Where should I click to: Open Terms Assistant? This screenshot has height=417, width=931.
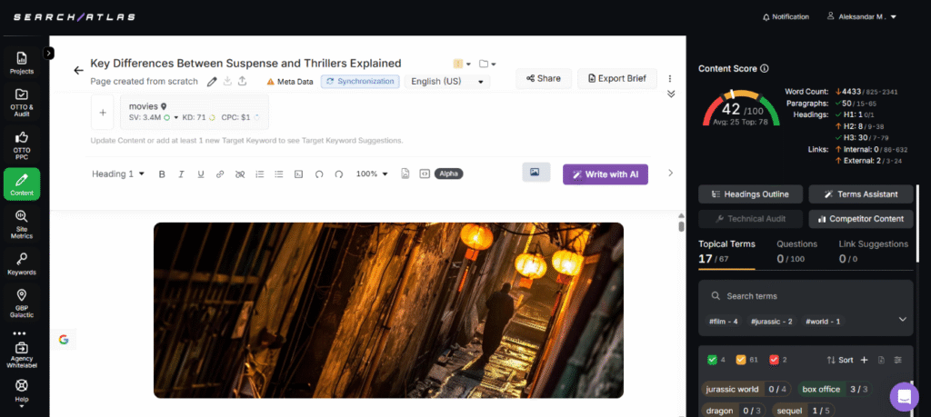[x=861, y=194]
